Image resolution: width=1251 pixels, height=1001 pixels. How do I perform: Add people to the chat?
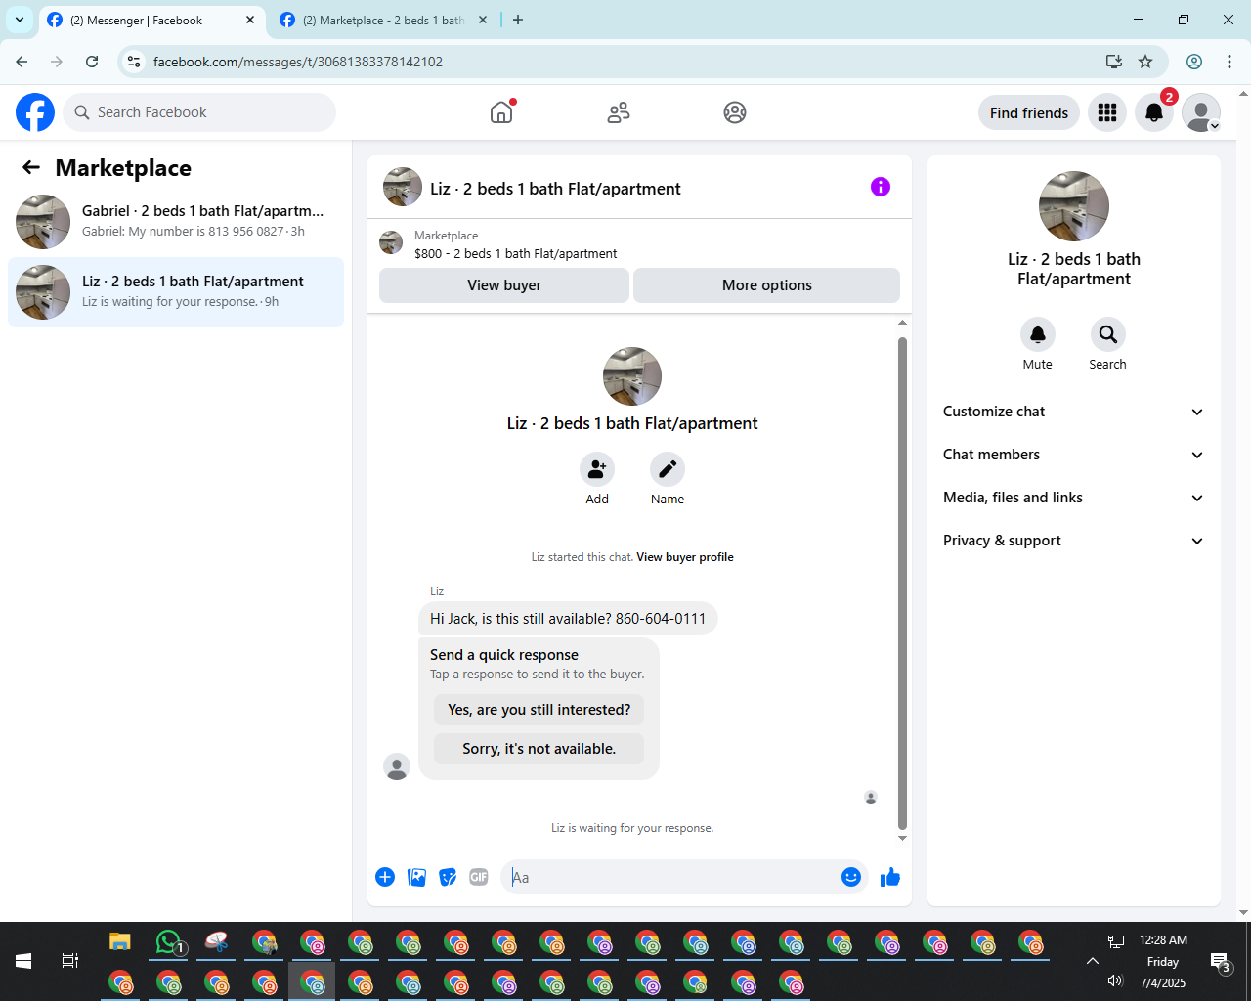click(597, 469)
